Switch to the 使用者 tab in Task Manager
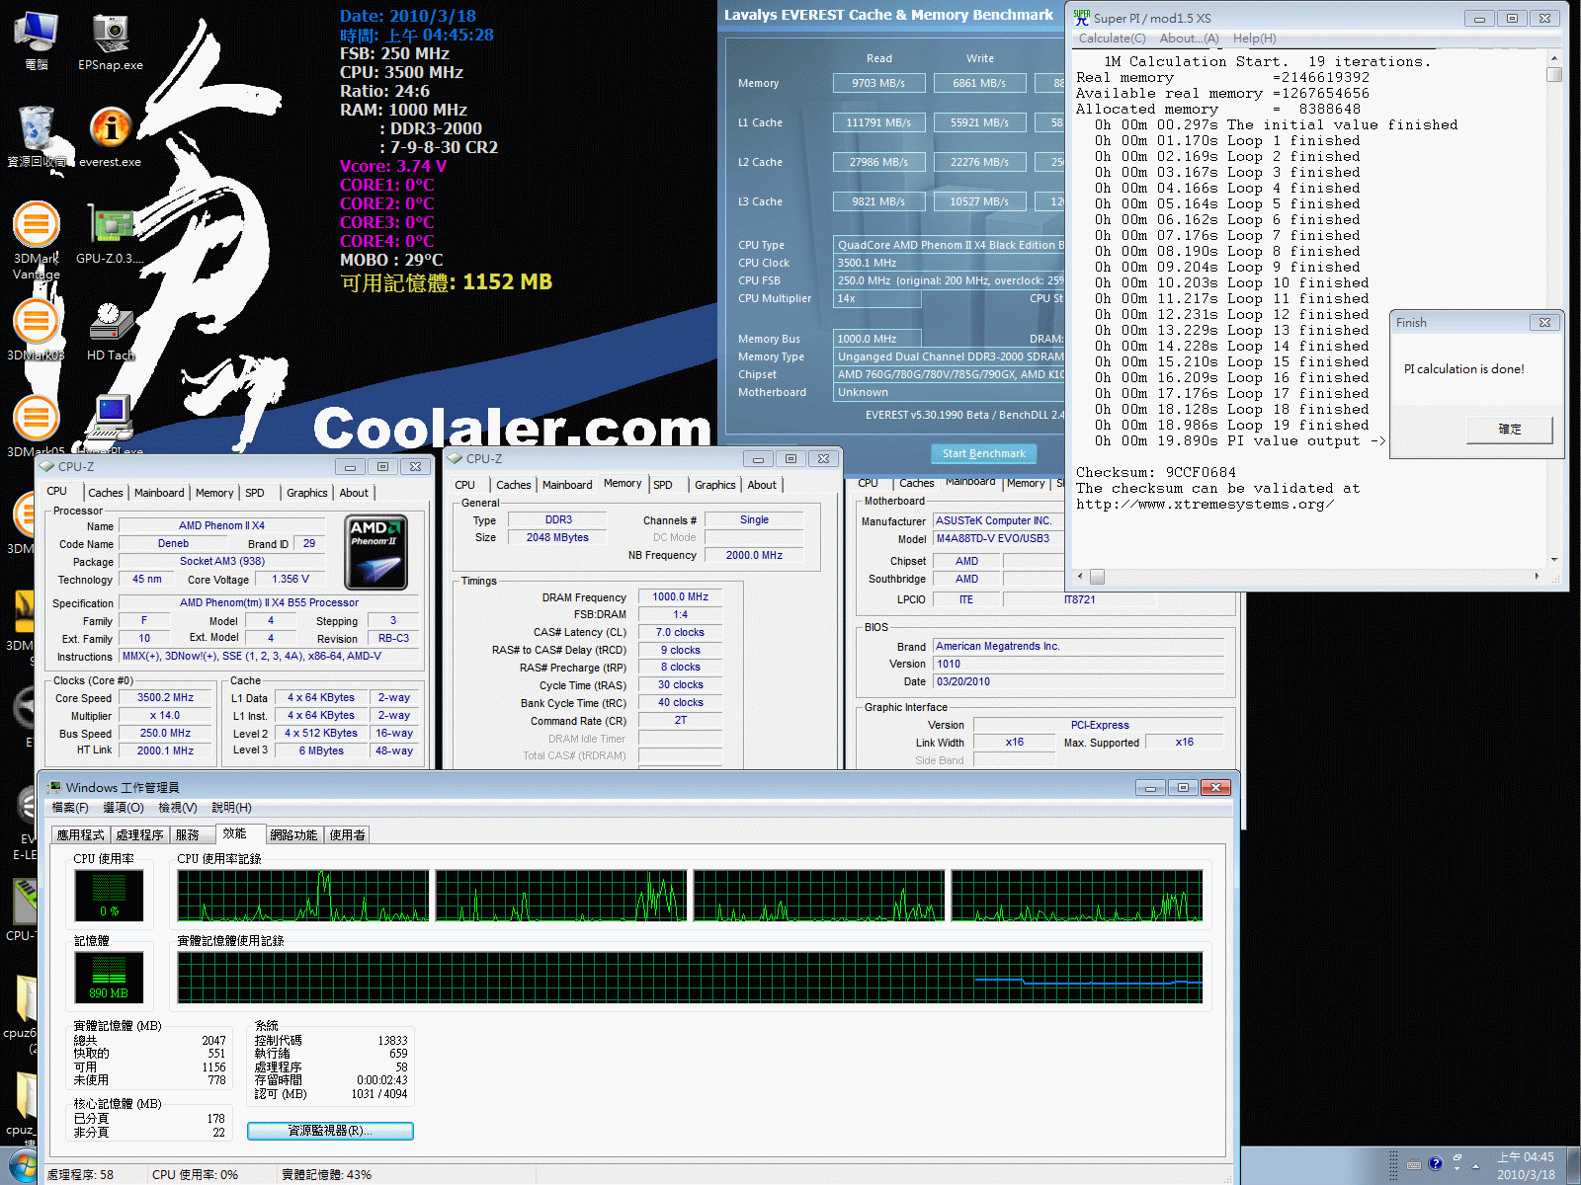The width and height of the screenshot is (1581, 1185). pos(347,834)
